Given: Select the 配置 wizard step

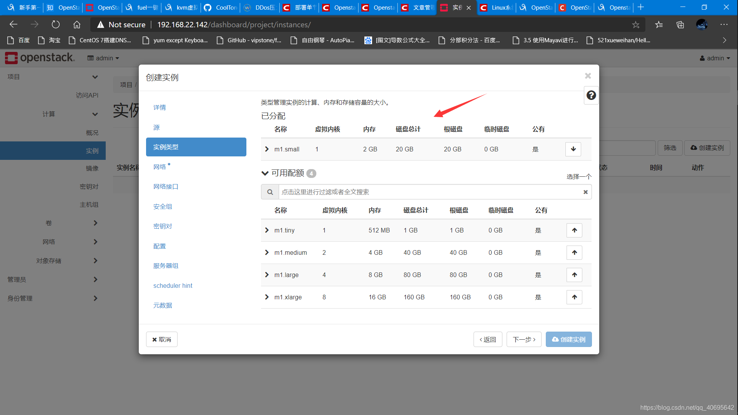Looking at the screenshot, I should pos(160,246).
